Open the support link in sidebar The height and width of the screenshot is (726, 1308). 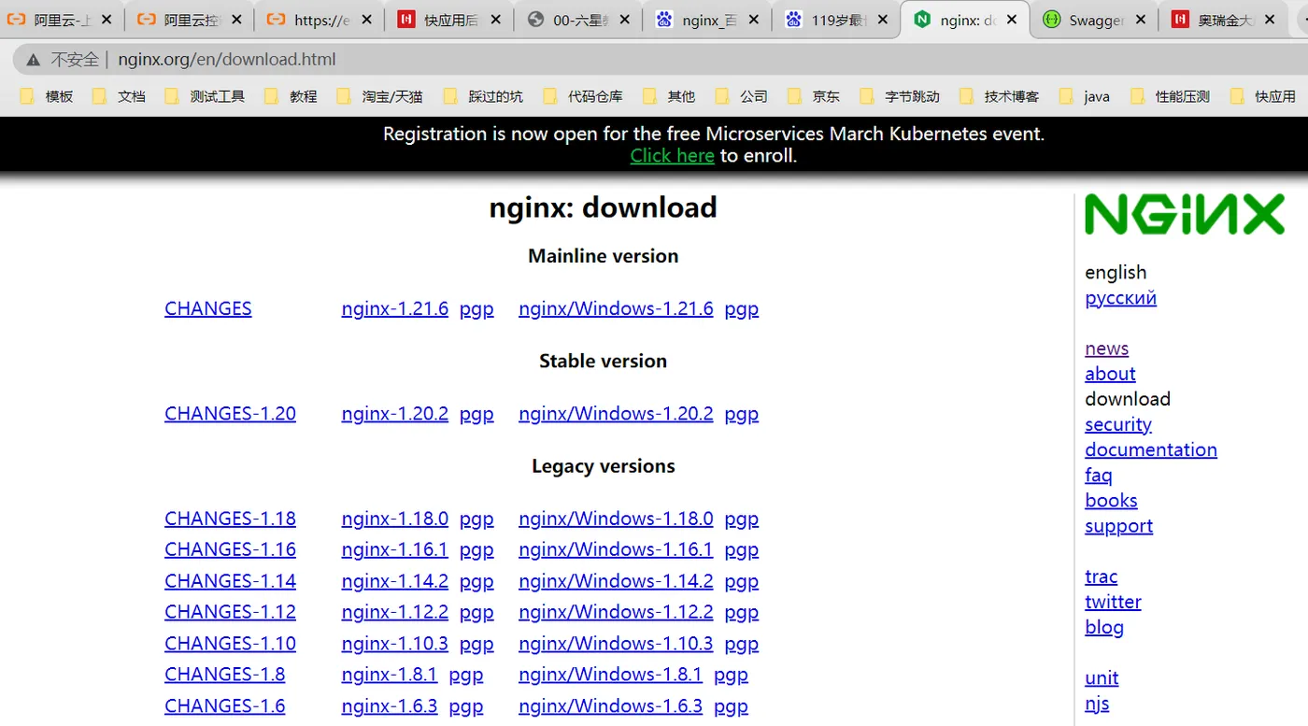pos(1118,526)
